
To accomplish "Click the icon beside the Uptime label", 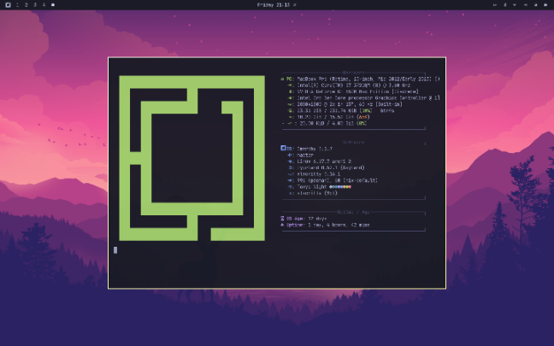I will point(282,226).
